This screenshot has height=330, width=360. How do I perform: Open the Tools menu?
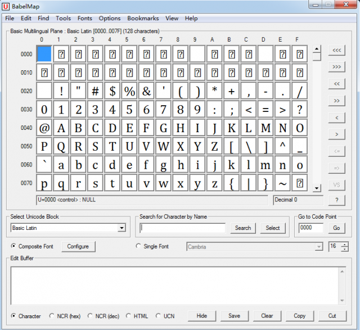64,19
